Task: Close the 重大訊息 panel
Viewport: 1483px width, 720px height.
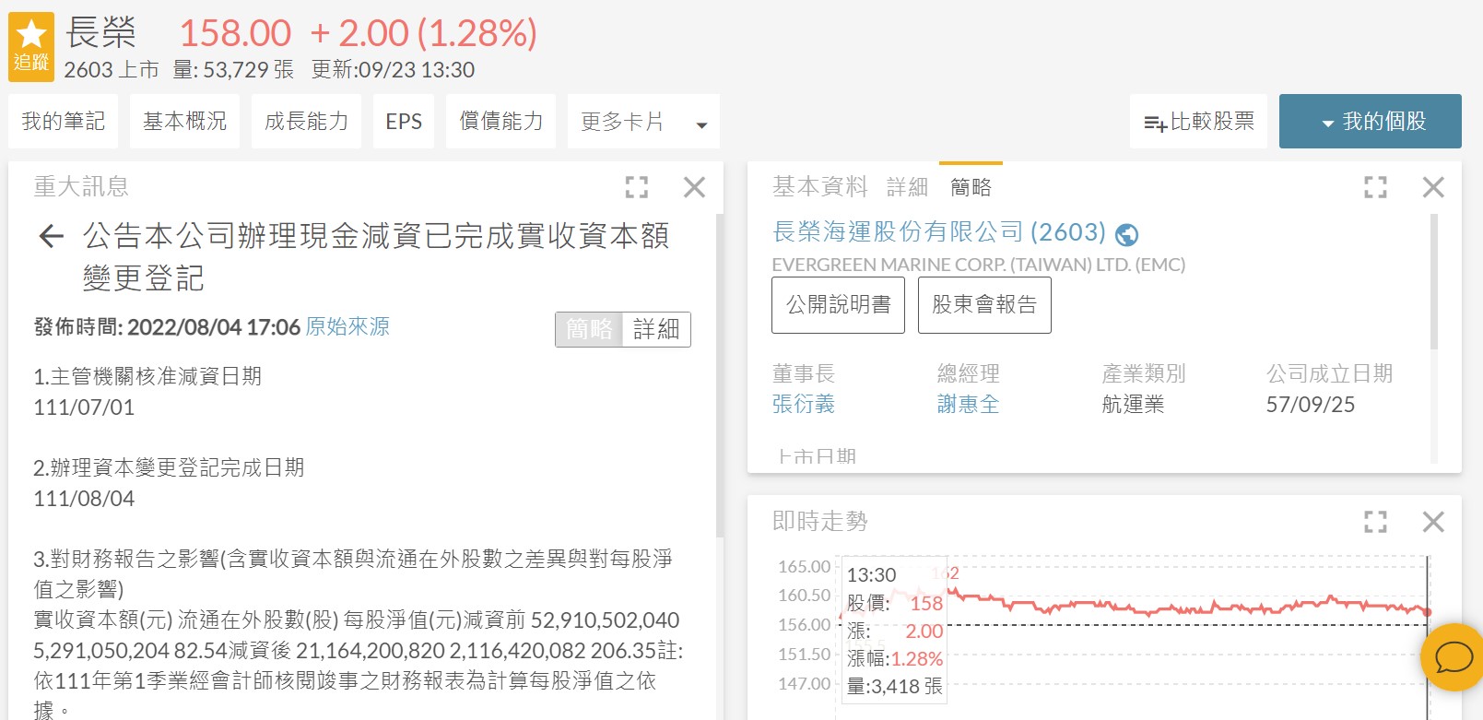Action: [x=694, y=187]
